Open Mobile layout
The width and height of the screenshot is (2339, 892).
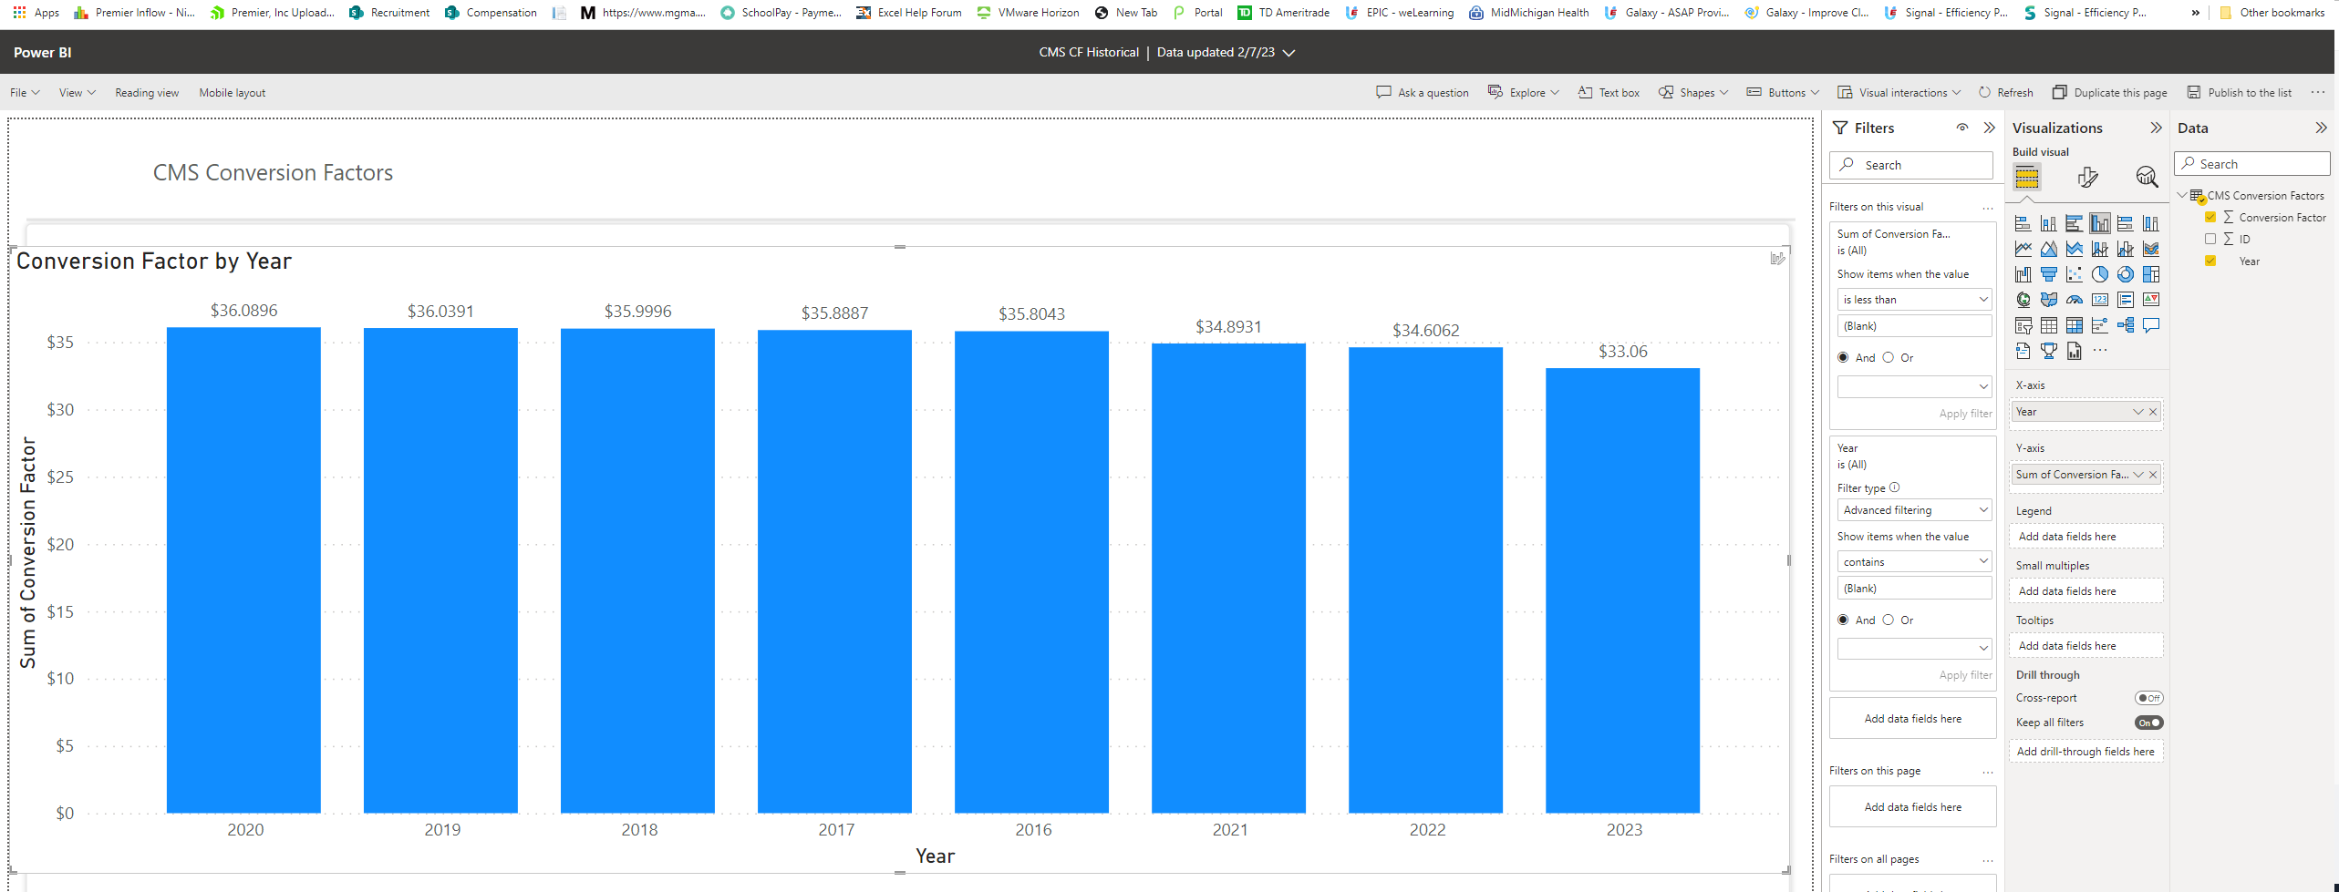(232, 93)
